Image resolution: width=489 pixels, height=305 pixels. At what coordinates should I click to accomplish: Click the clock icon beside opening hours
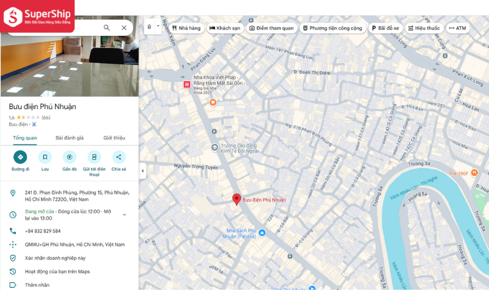pyautogui.click(x=13, y=215)
